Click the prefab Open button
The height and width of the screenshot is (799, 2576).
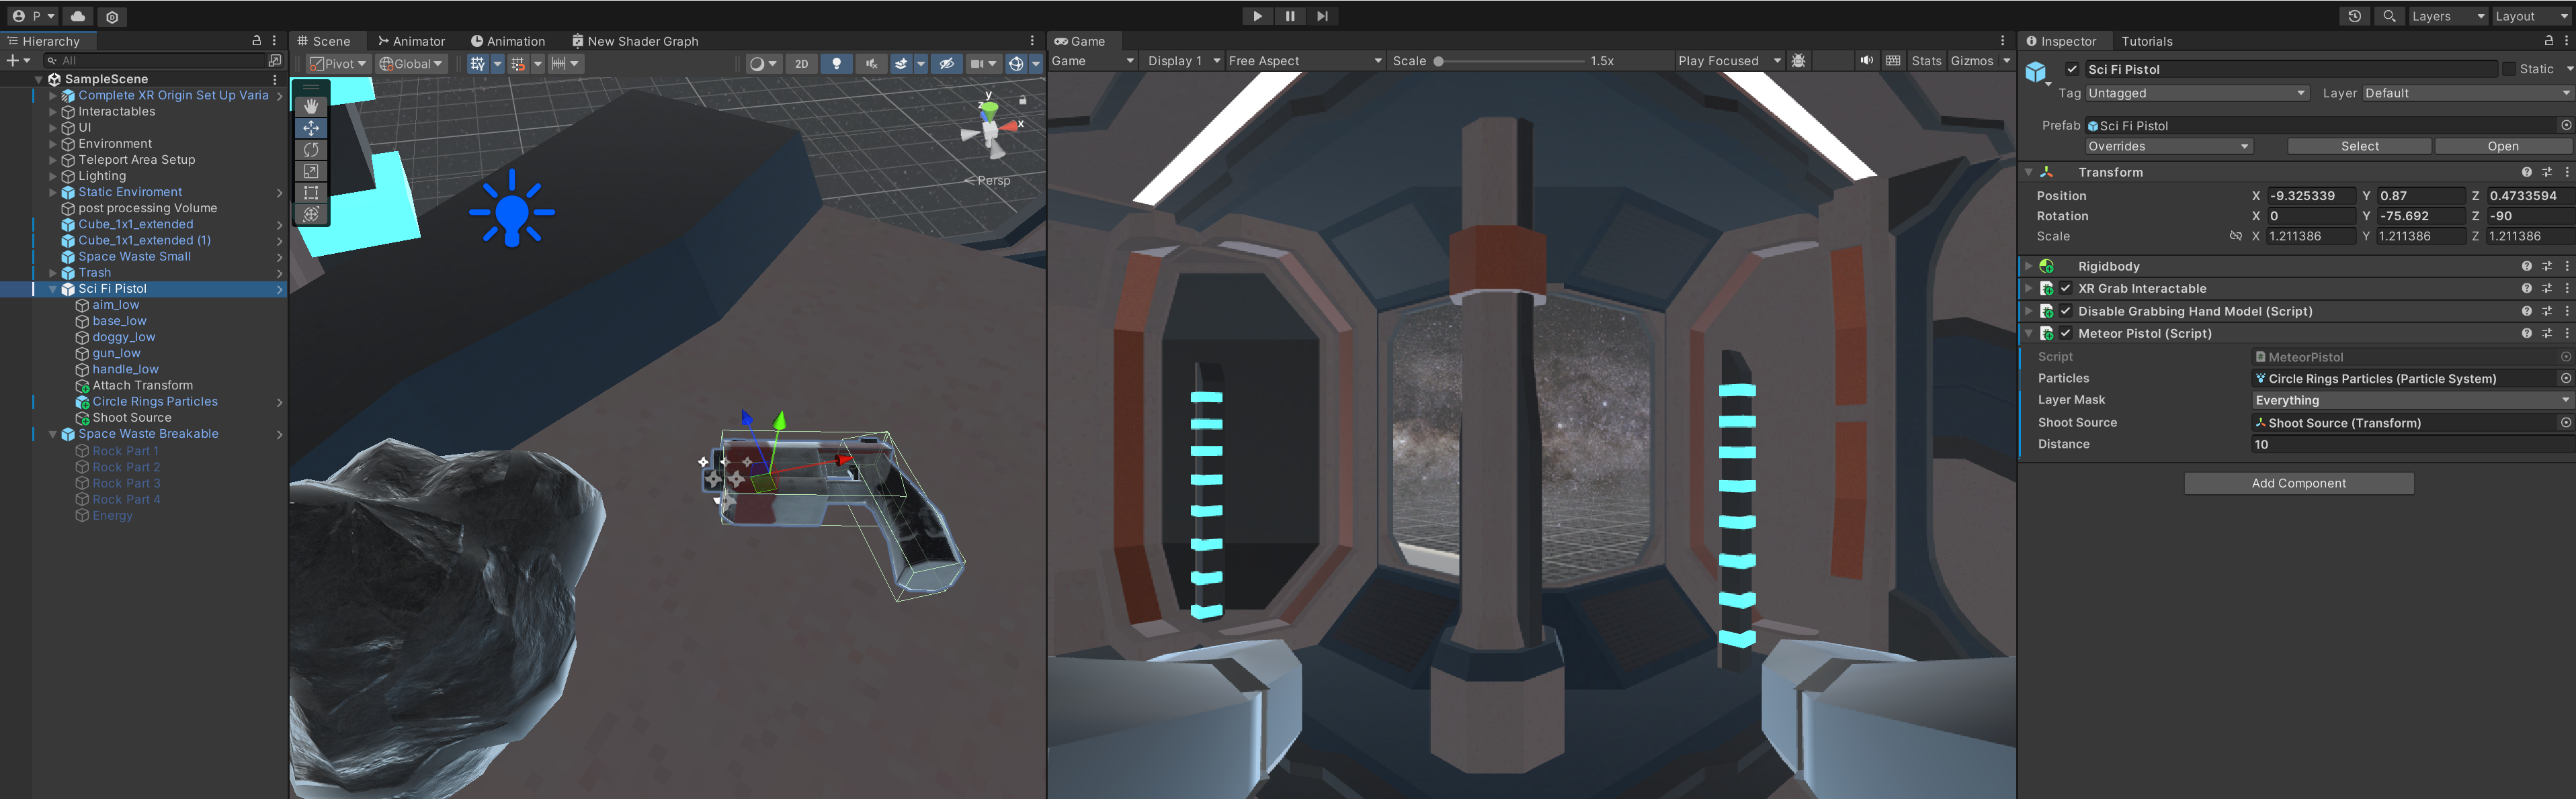click(x=2502, y=147)
